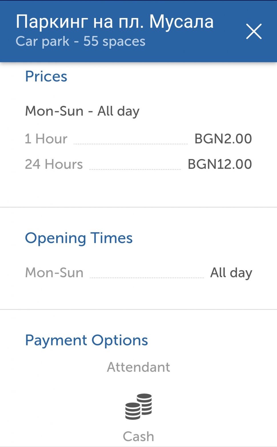Tap the dotted line in 24 Hours row
Viewport: 277px width, 447px height.
pos(135,169)
